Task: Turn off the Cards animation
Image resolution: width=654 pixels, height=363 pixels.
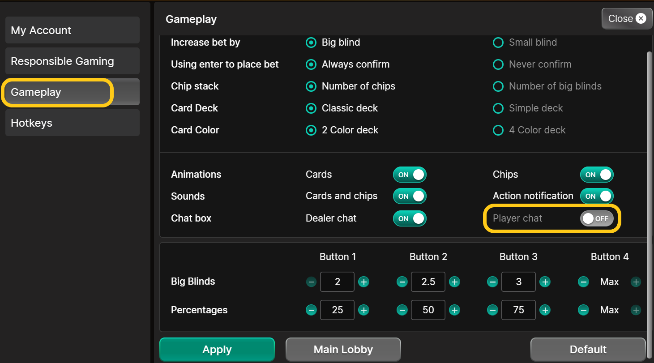Action: click(x=410, y=175)
